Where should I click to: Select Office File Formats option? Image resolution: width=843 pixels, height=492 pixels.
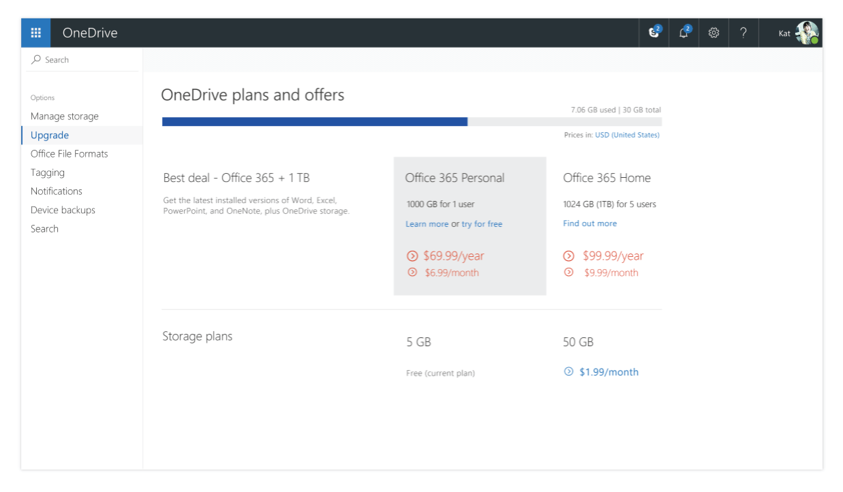(x=69, y=153)
